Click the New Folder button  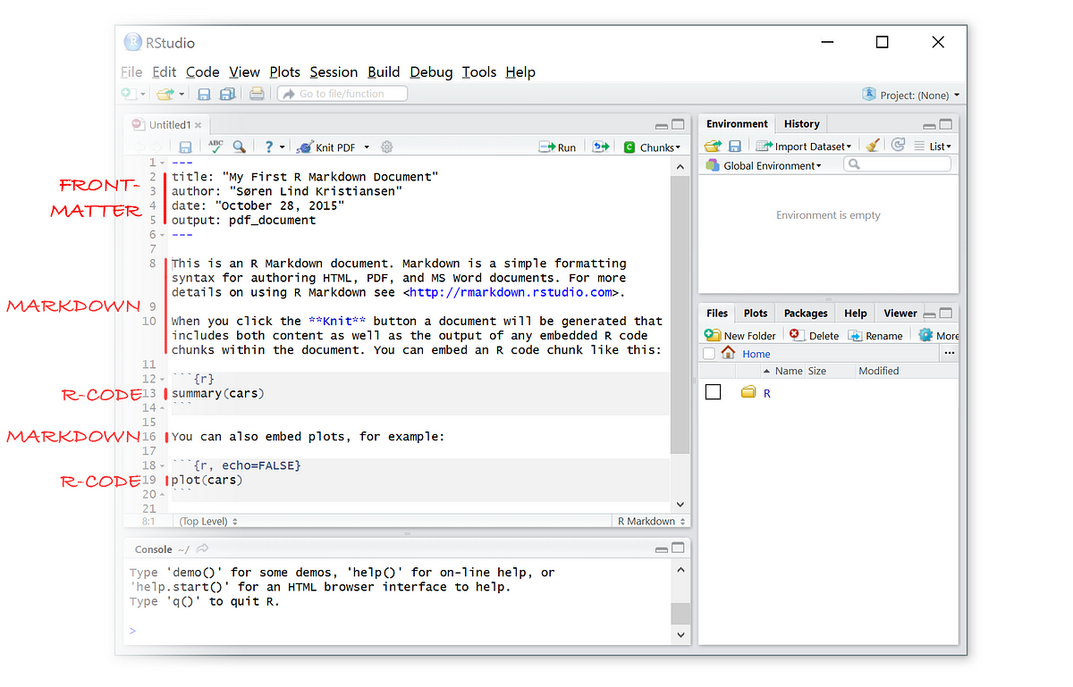740,335
